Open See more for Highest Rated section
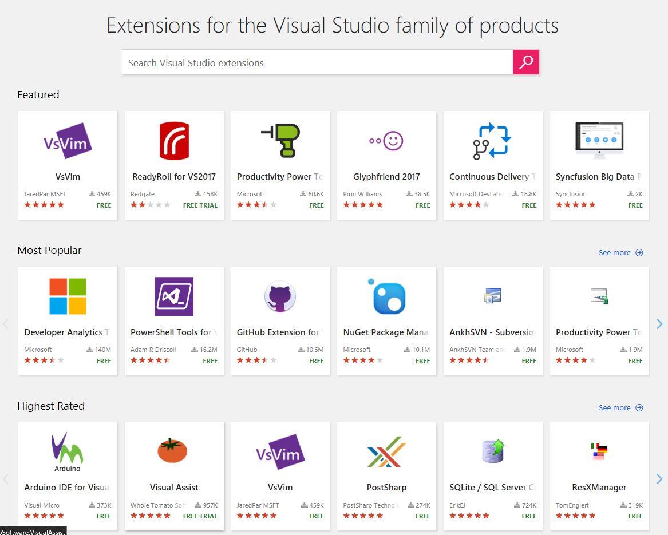 coord(620,407)
